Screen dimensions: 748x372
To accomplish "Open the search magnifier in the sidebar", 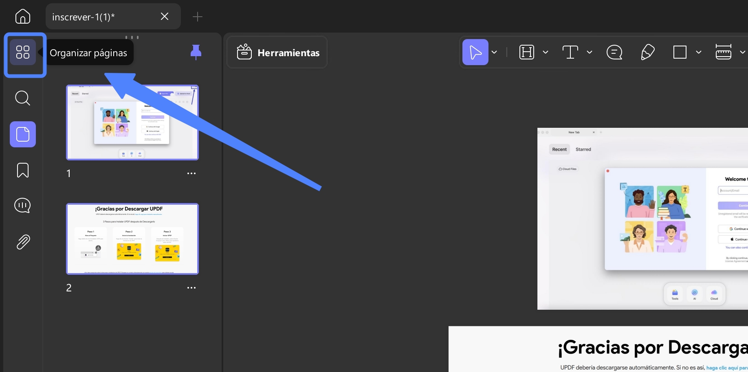I will (23, 98).
